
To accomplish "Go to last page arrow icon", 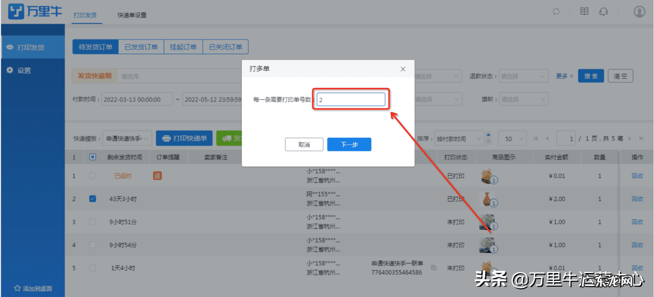I will [x=642, y=138].
